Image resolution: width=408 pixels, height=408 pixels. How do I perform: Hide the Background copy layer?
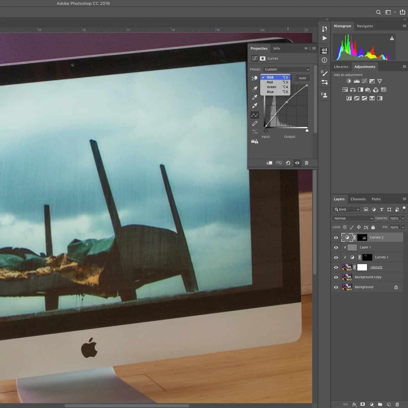pos(336,277)
